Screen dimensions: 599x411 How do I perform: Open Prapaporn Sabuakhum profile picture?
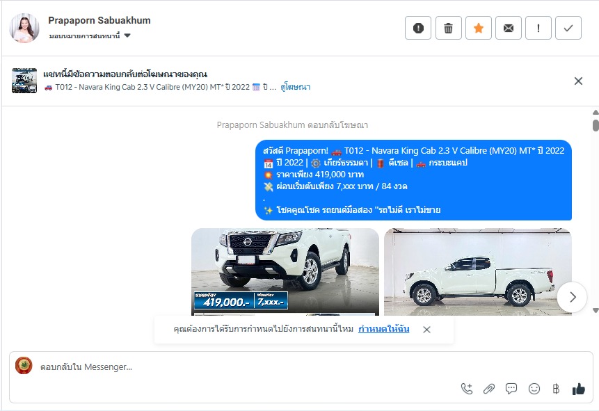(x=24, y=28)
